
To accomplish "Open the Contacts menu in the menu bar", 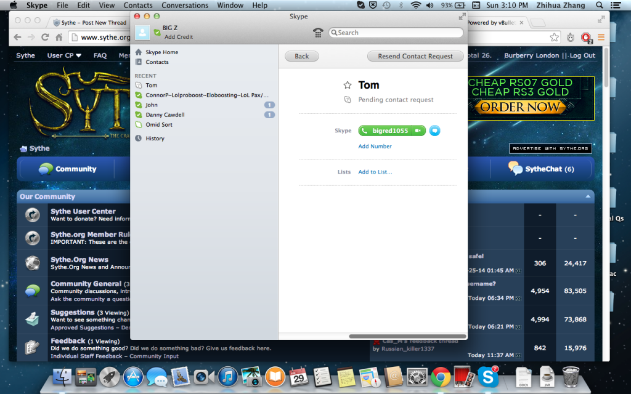I will pos(138,5).
